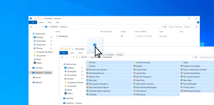Screen dimensions: 214x105
Task: Go up one level in Documents window
Action: point(74,57)
